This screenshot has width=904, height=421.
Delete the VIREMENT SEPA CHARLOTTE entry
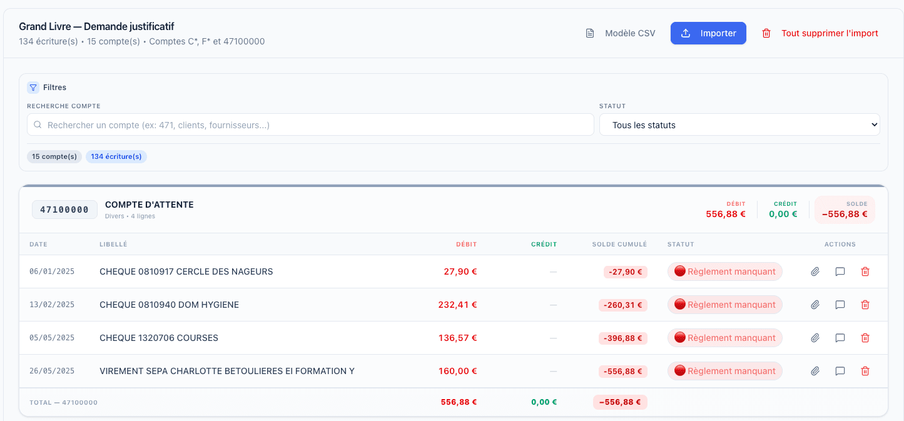tap(865, 371)
